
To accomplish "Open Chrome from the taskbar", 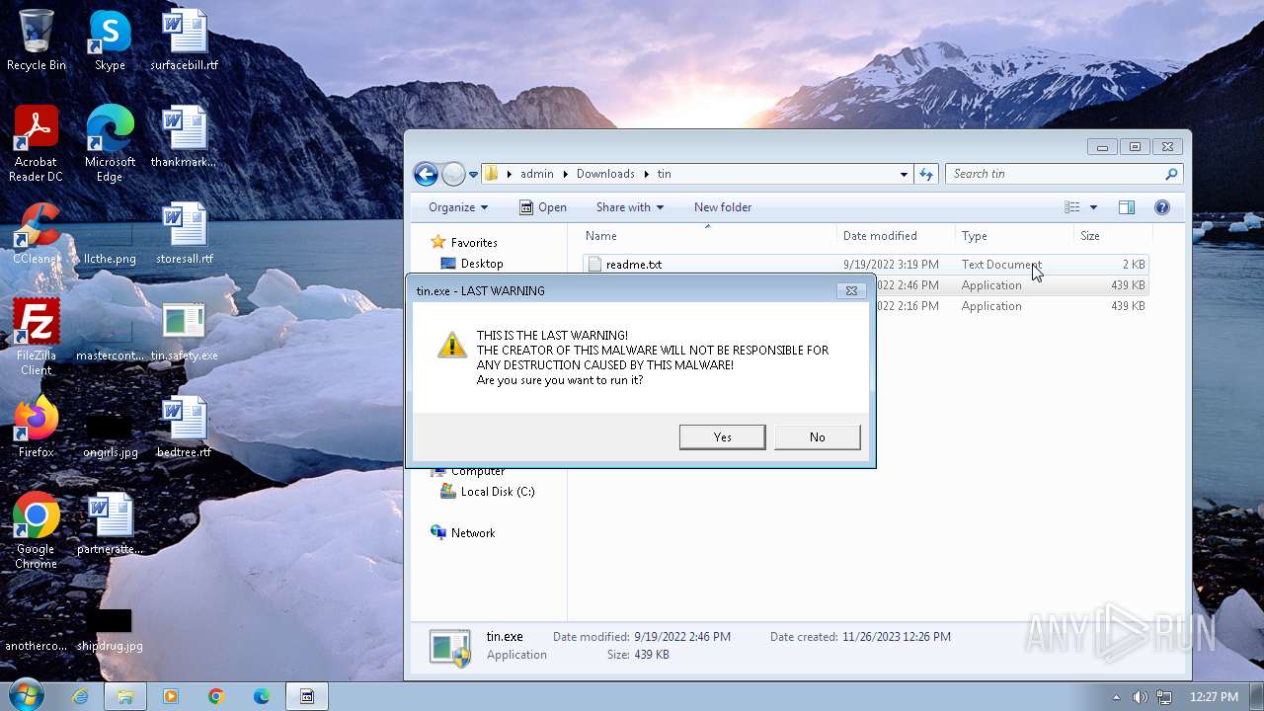I will (x=216, y=696).
